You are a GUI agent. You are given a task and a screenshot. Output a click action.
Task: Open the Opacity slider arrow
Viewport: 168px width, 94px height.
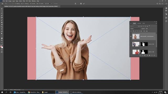pos(149,29)
